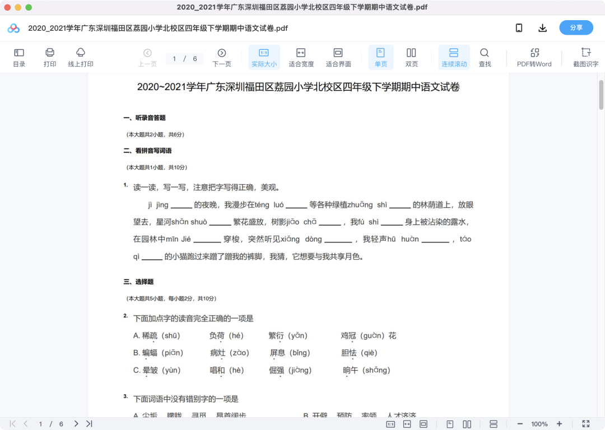
Task: Click the 100% zoom level value
Action: pyautogui.click(x=539, y=424)
